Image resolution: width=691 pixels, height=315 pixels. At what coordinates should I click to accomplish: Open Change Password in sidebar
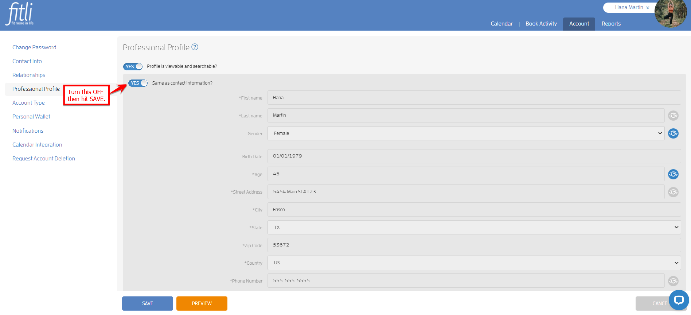(x=34, y=47)
